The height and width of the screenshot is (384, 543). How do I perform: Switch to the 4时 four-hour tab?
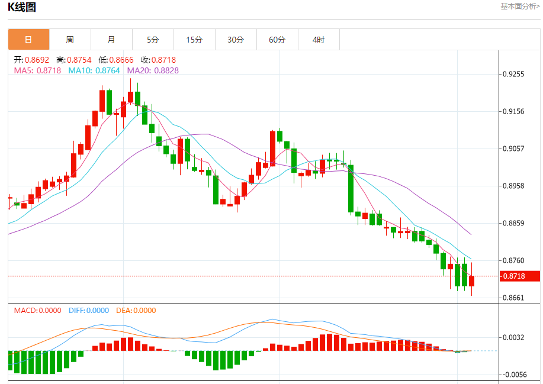tap(319, 40)
